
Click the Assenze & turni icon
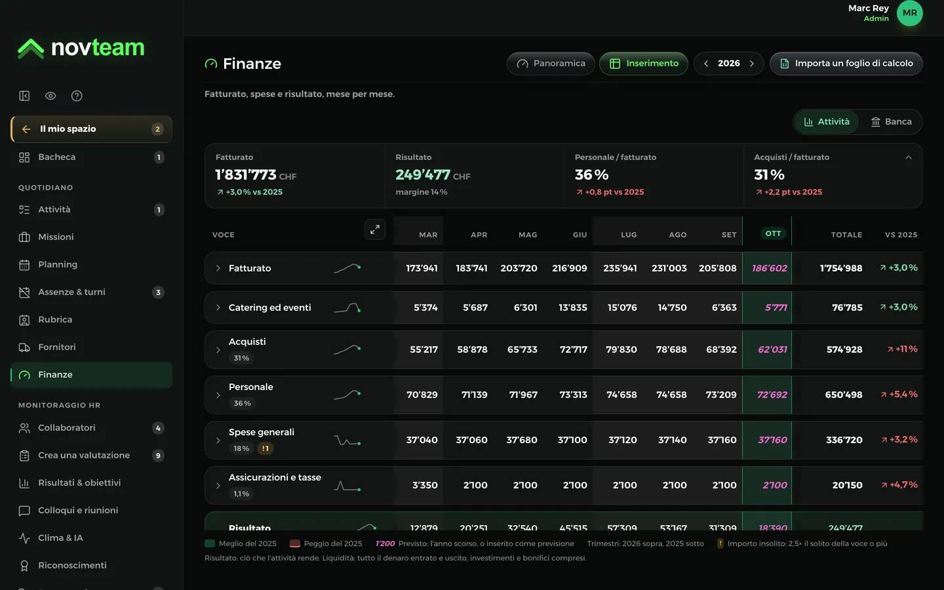pyautogui.click(x=24, y=292)
